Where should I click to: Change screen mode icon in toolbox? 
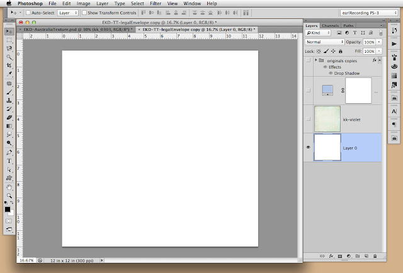pyautogui.click(x=8, y=230)
